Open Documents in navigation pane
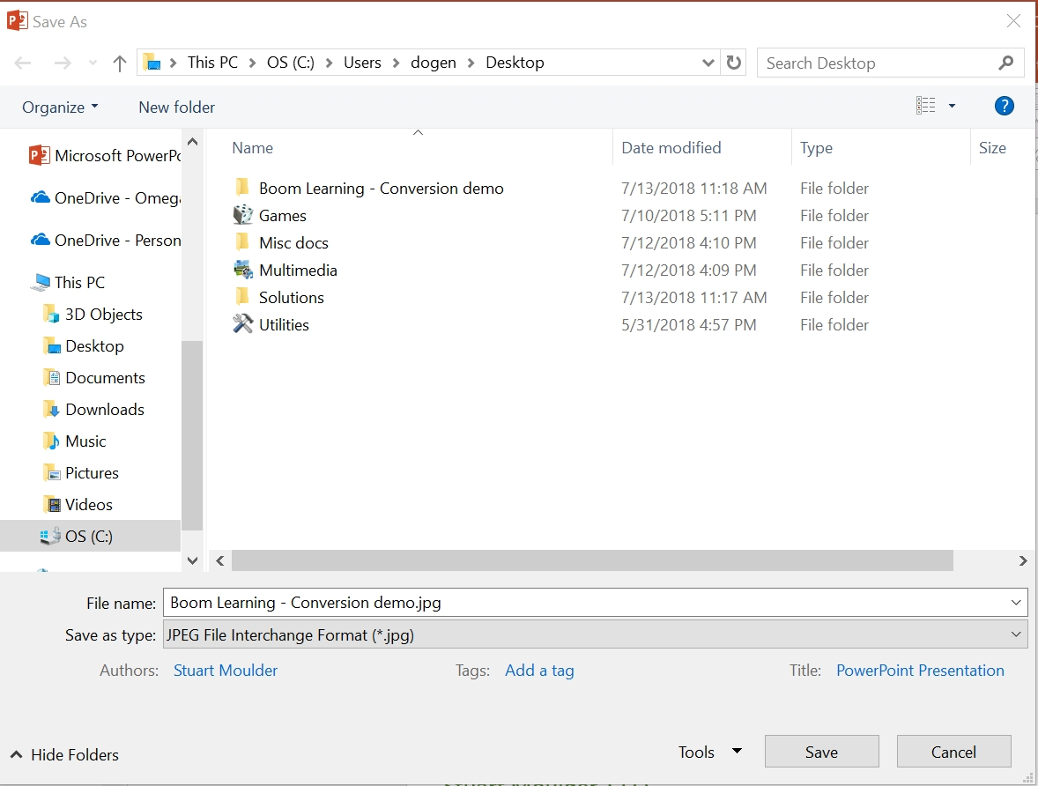Screen dimensions: 1038x786 (94, 378)
